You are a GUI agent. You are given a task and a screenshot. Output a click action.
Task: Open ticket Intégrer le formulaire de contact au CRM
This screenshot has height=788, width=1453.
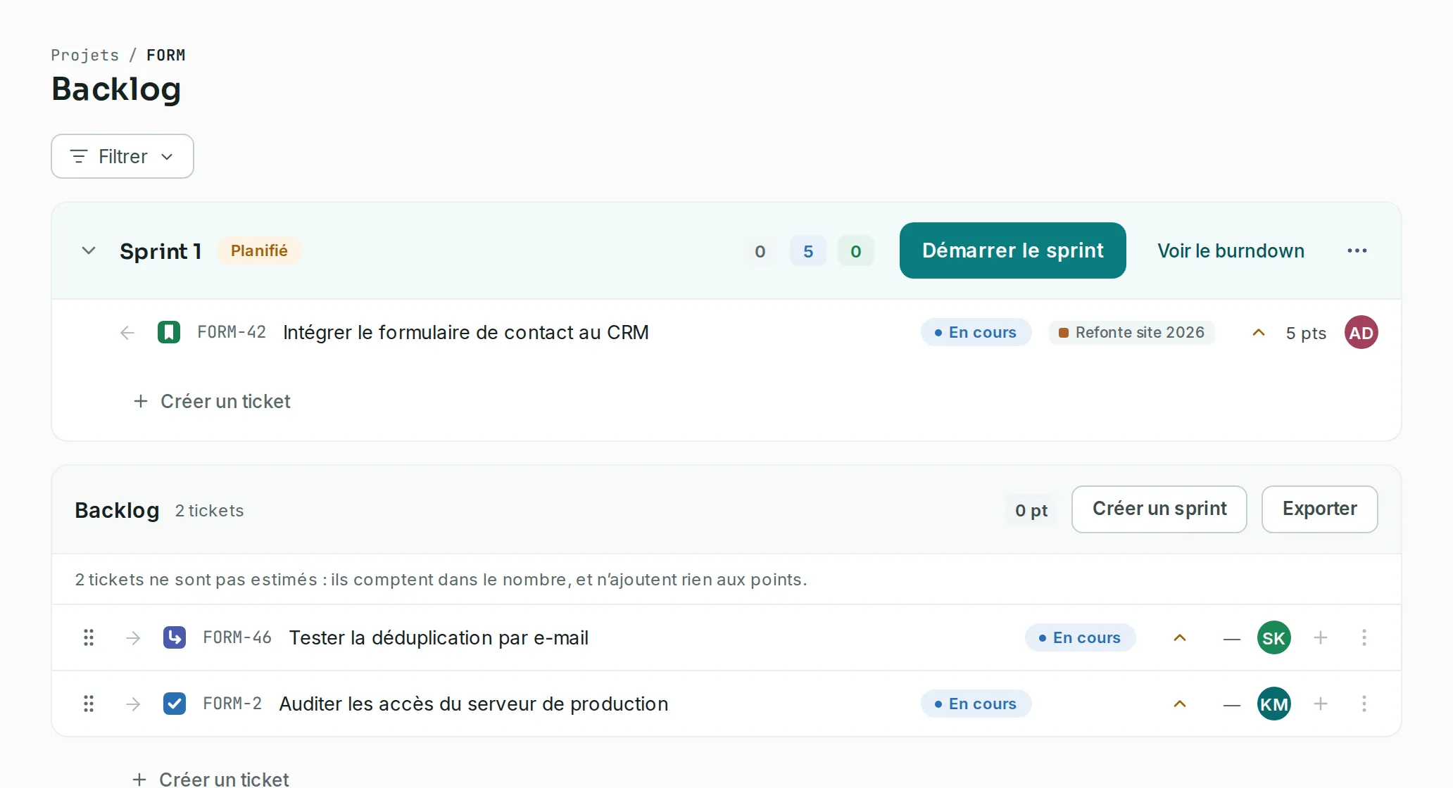[466, 332]
